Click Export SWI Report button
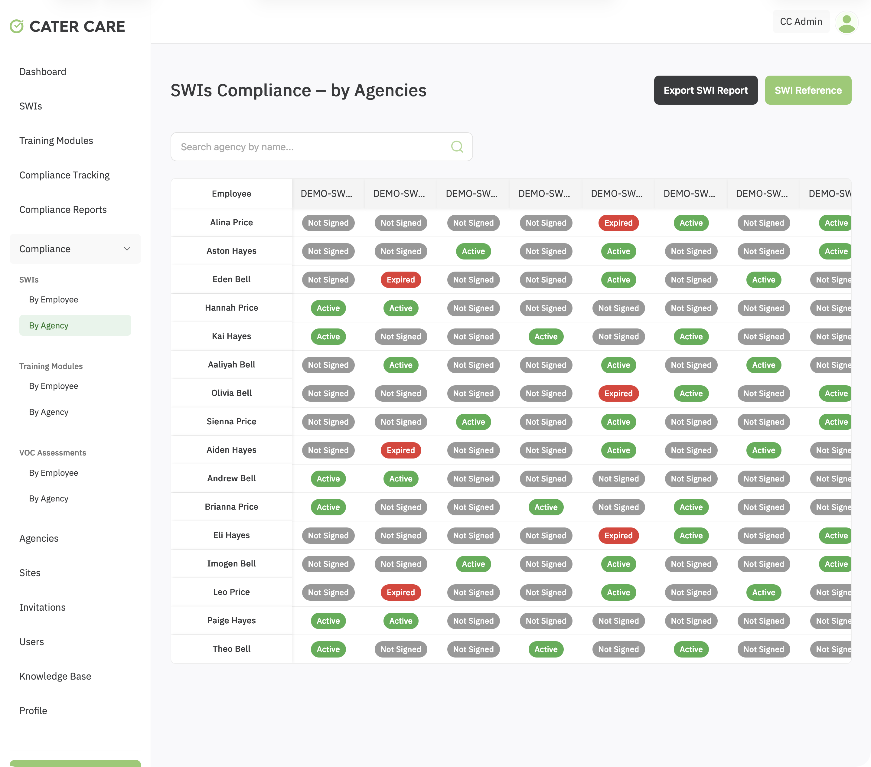 (706, 90)
